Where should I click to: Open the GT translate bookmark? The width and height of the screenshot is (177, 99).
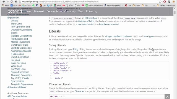(50, 5)
